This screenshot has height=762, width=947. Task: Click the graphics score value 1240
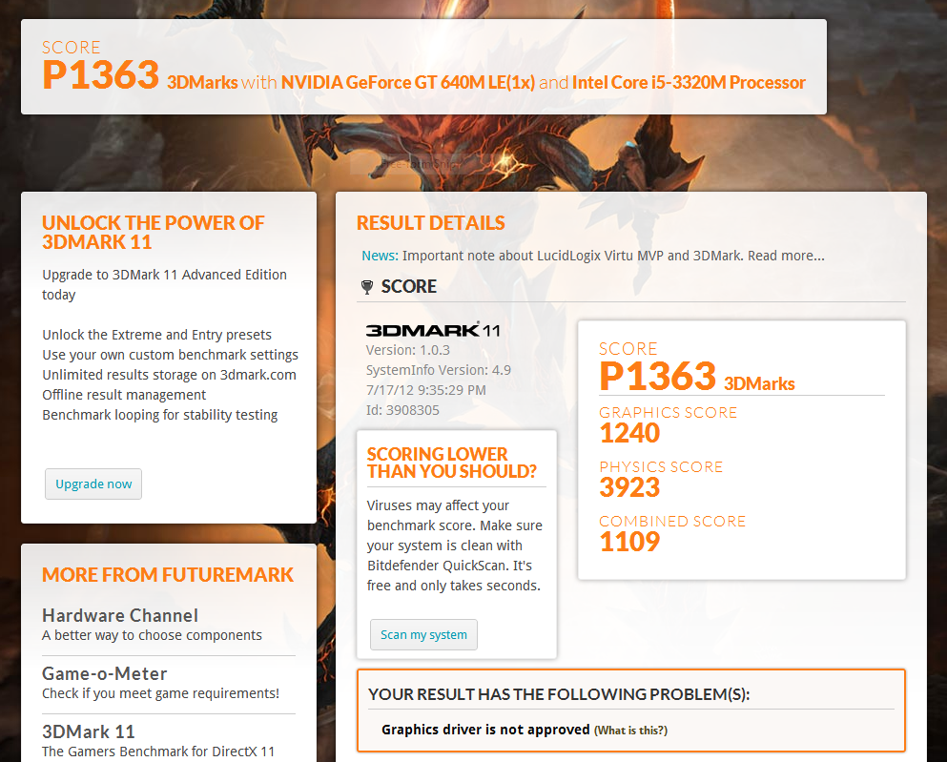pos(629,433)
